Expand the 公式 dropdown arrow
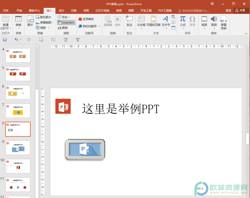 click(x=183, y=28)
